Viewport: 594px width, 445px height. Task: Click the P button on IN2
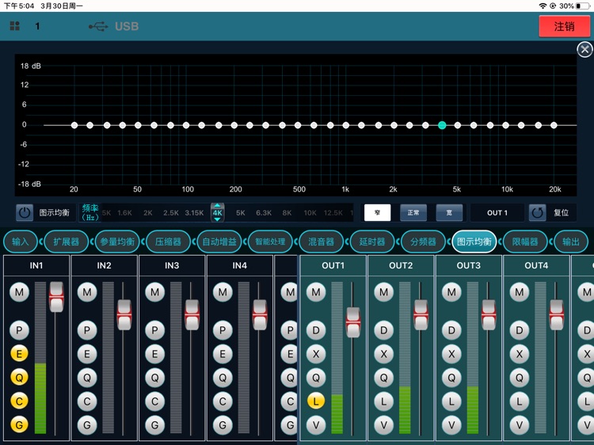87,330
